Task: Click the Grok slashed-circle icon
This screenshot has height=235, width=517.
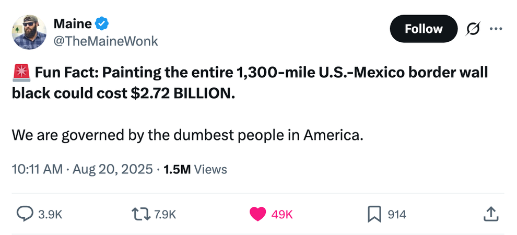Action: click(474, 29)
